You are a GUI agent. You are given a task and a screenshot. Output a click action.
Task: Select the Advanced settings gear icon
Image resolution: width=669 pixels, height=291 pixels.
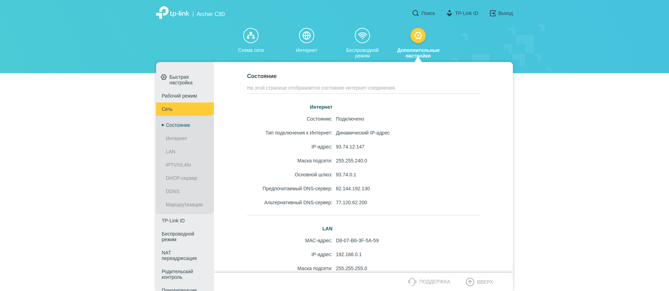coord(418,36)
